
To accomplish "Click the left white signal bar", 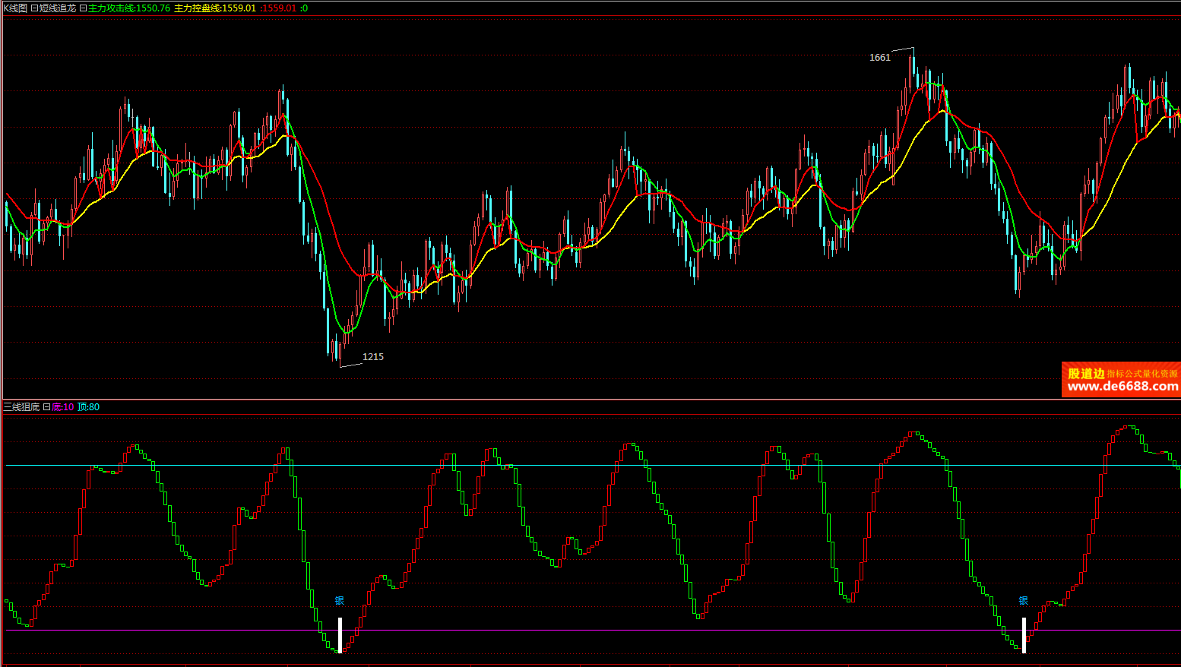I will coord(340,634).
